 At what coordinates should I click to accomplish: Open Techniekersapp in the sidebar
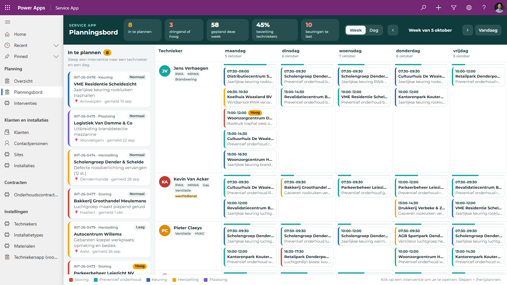[x=32, y=257]
